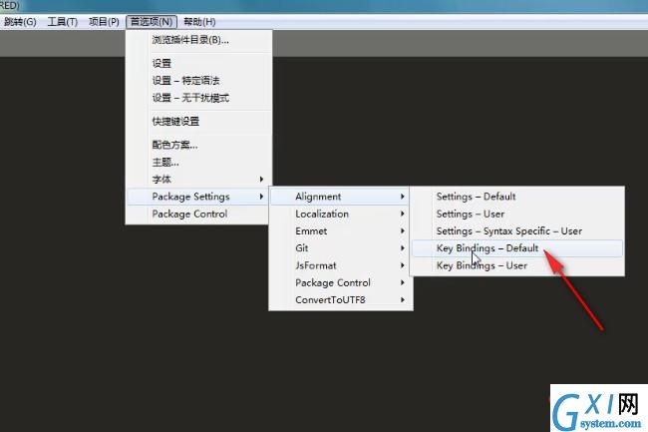This screenshot has height=432, width=648.
Task: Open Settings – Syntax Specific – User
Action: (x=517, y=231)
